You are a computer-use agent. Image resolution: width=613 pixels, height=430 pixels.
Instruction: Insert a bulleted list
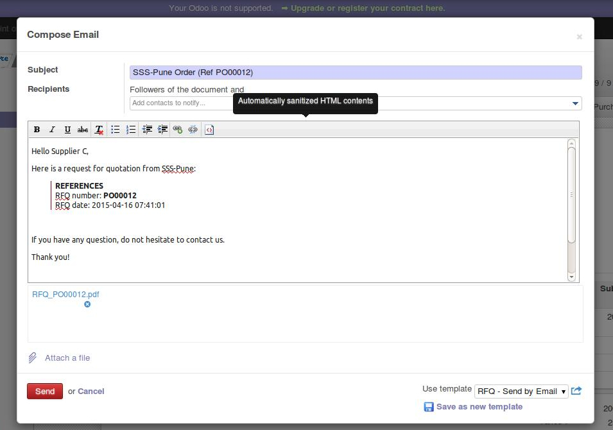116,130
